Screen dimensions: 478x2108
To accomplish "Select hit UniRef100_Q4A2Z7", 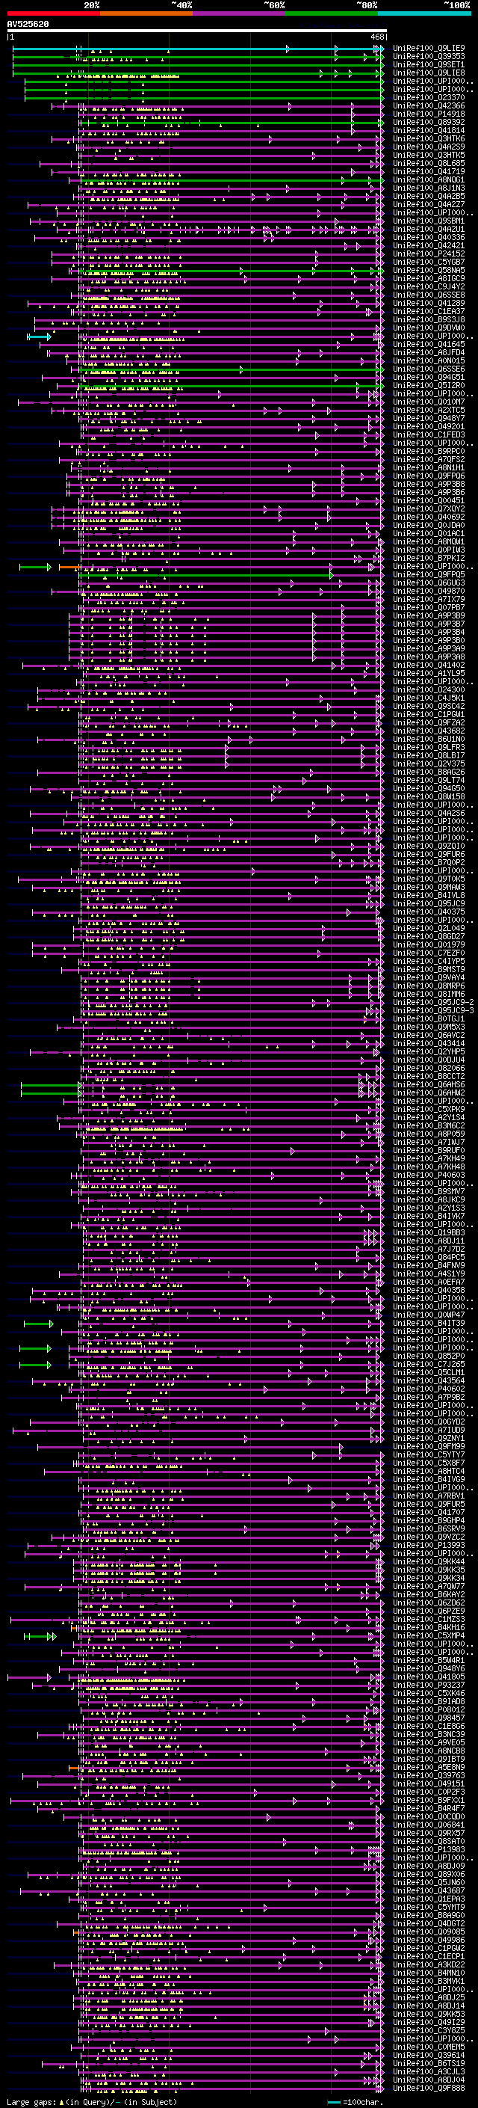I will point(429,205).
